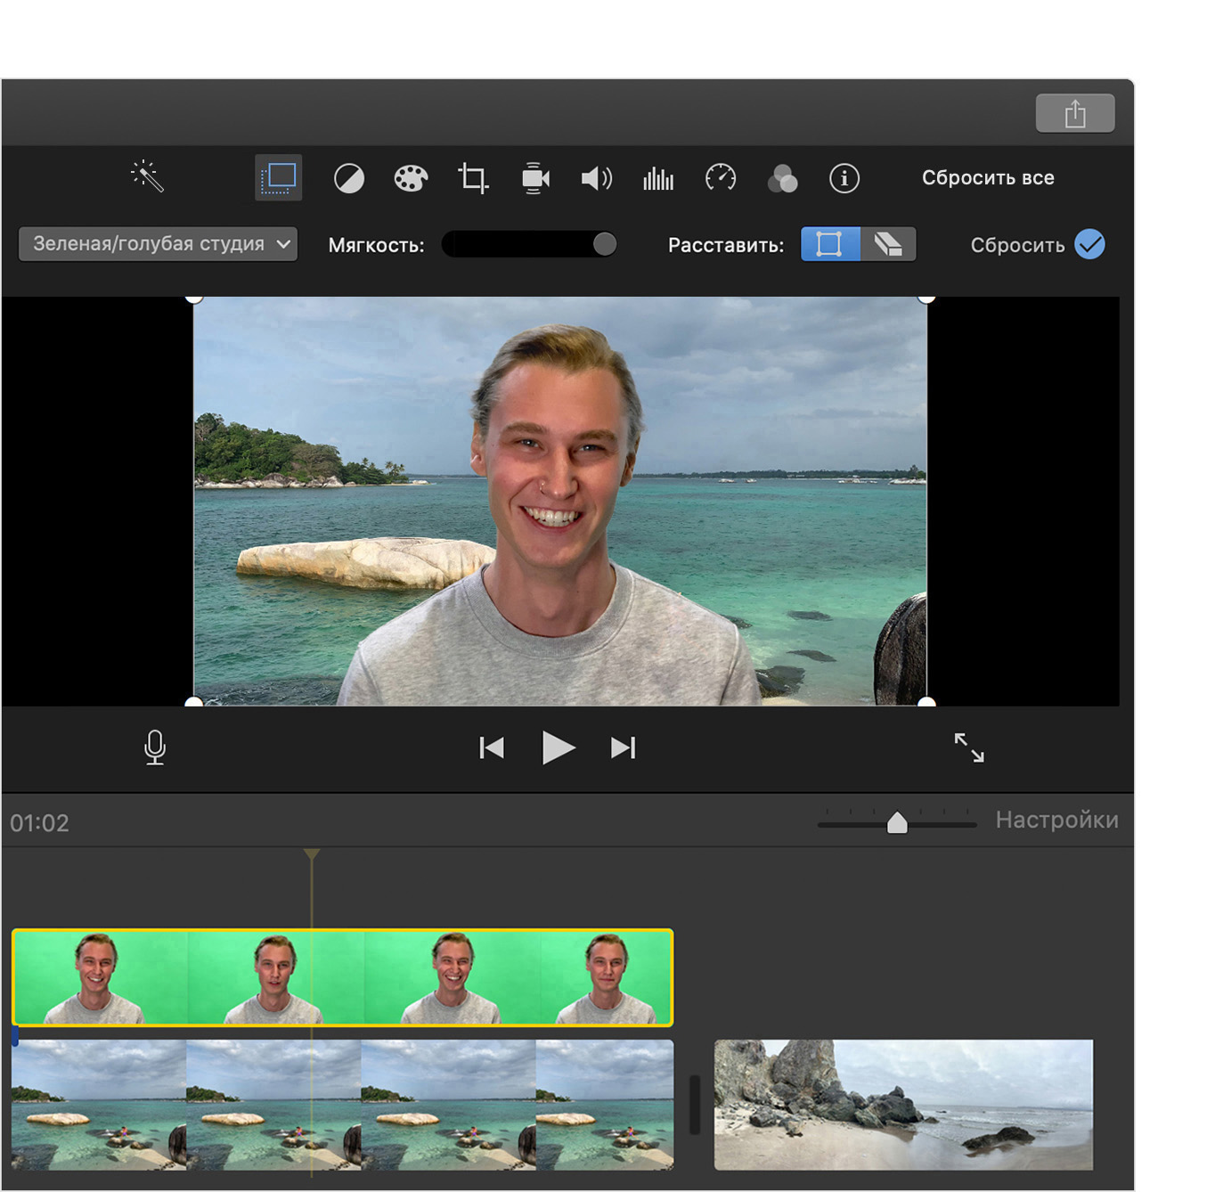
Task: Click Настройки in the timeline bar
Action: tap(1057, 821)
